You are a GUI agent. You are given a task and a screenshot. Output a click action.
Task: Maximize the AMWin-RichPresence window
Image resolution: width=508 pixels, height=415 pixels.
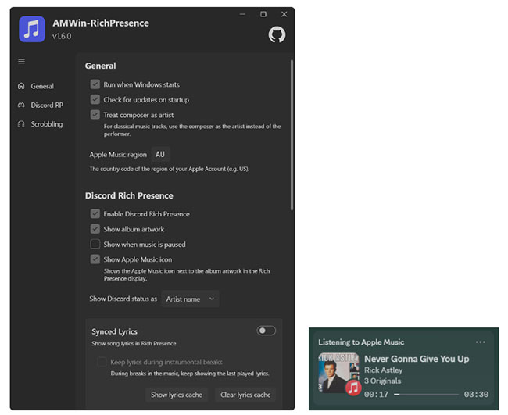tap(263, 14)
